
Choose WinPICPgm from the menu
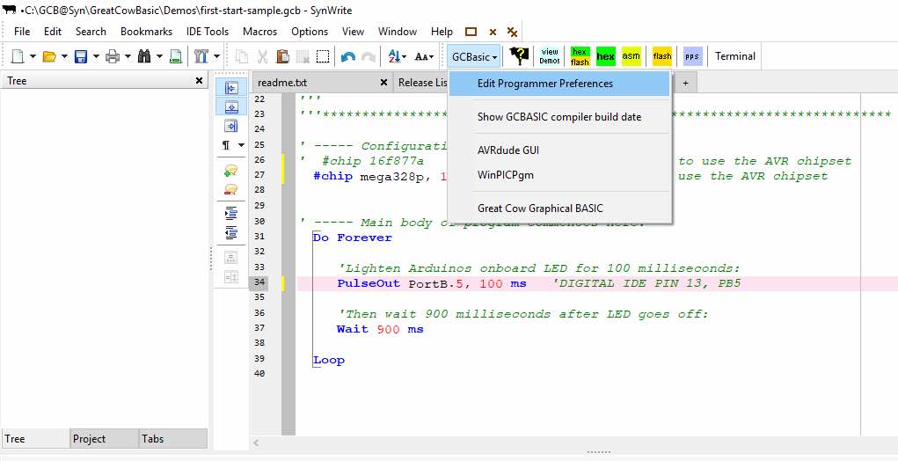pos(559,175)
